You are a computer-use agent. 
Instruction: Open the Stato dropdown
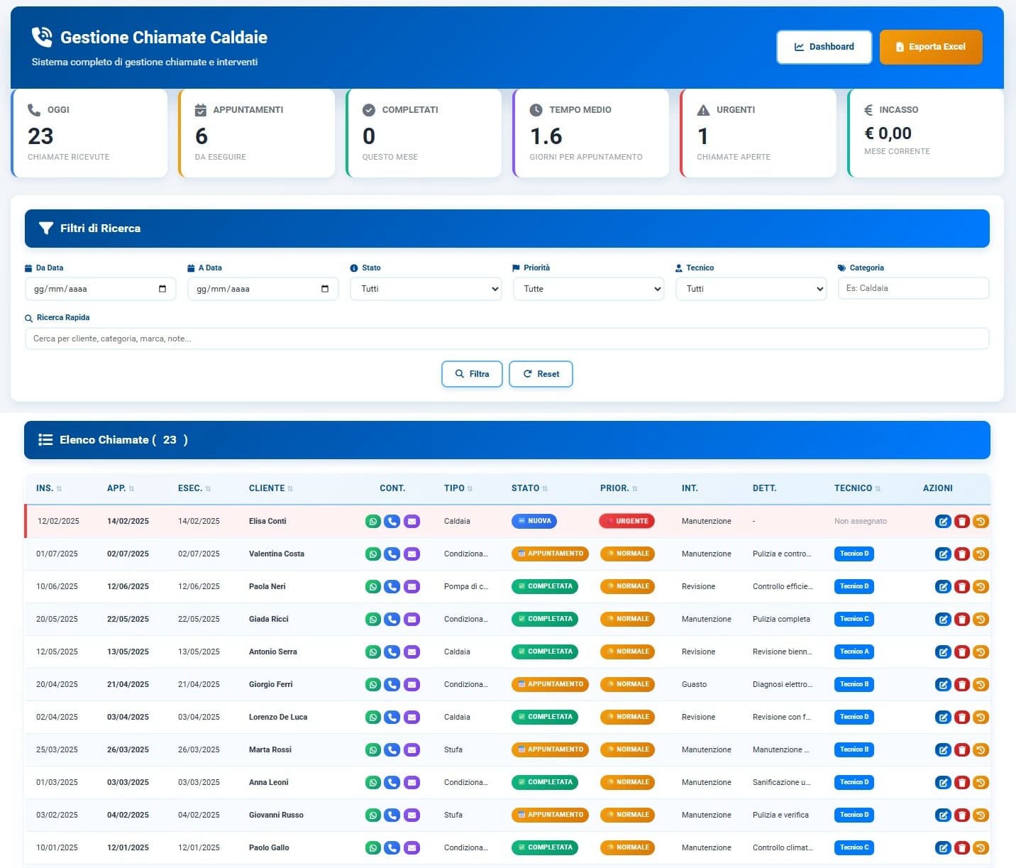tap(425, 289)
